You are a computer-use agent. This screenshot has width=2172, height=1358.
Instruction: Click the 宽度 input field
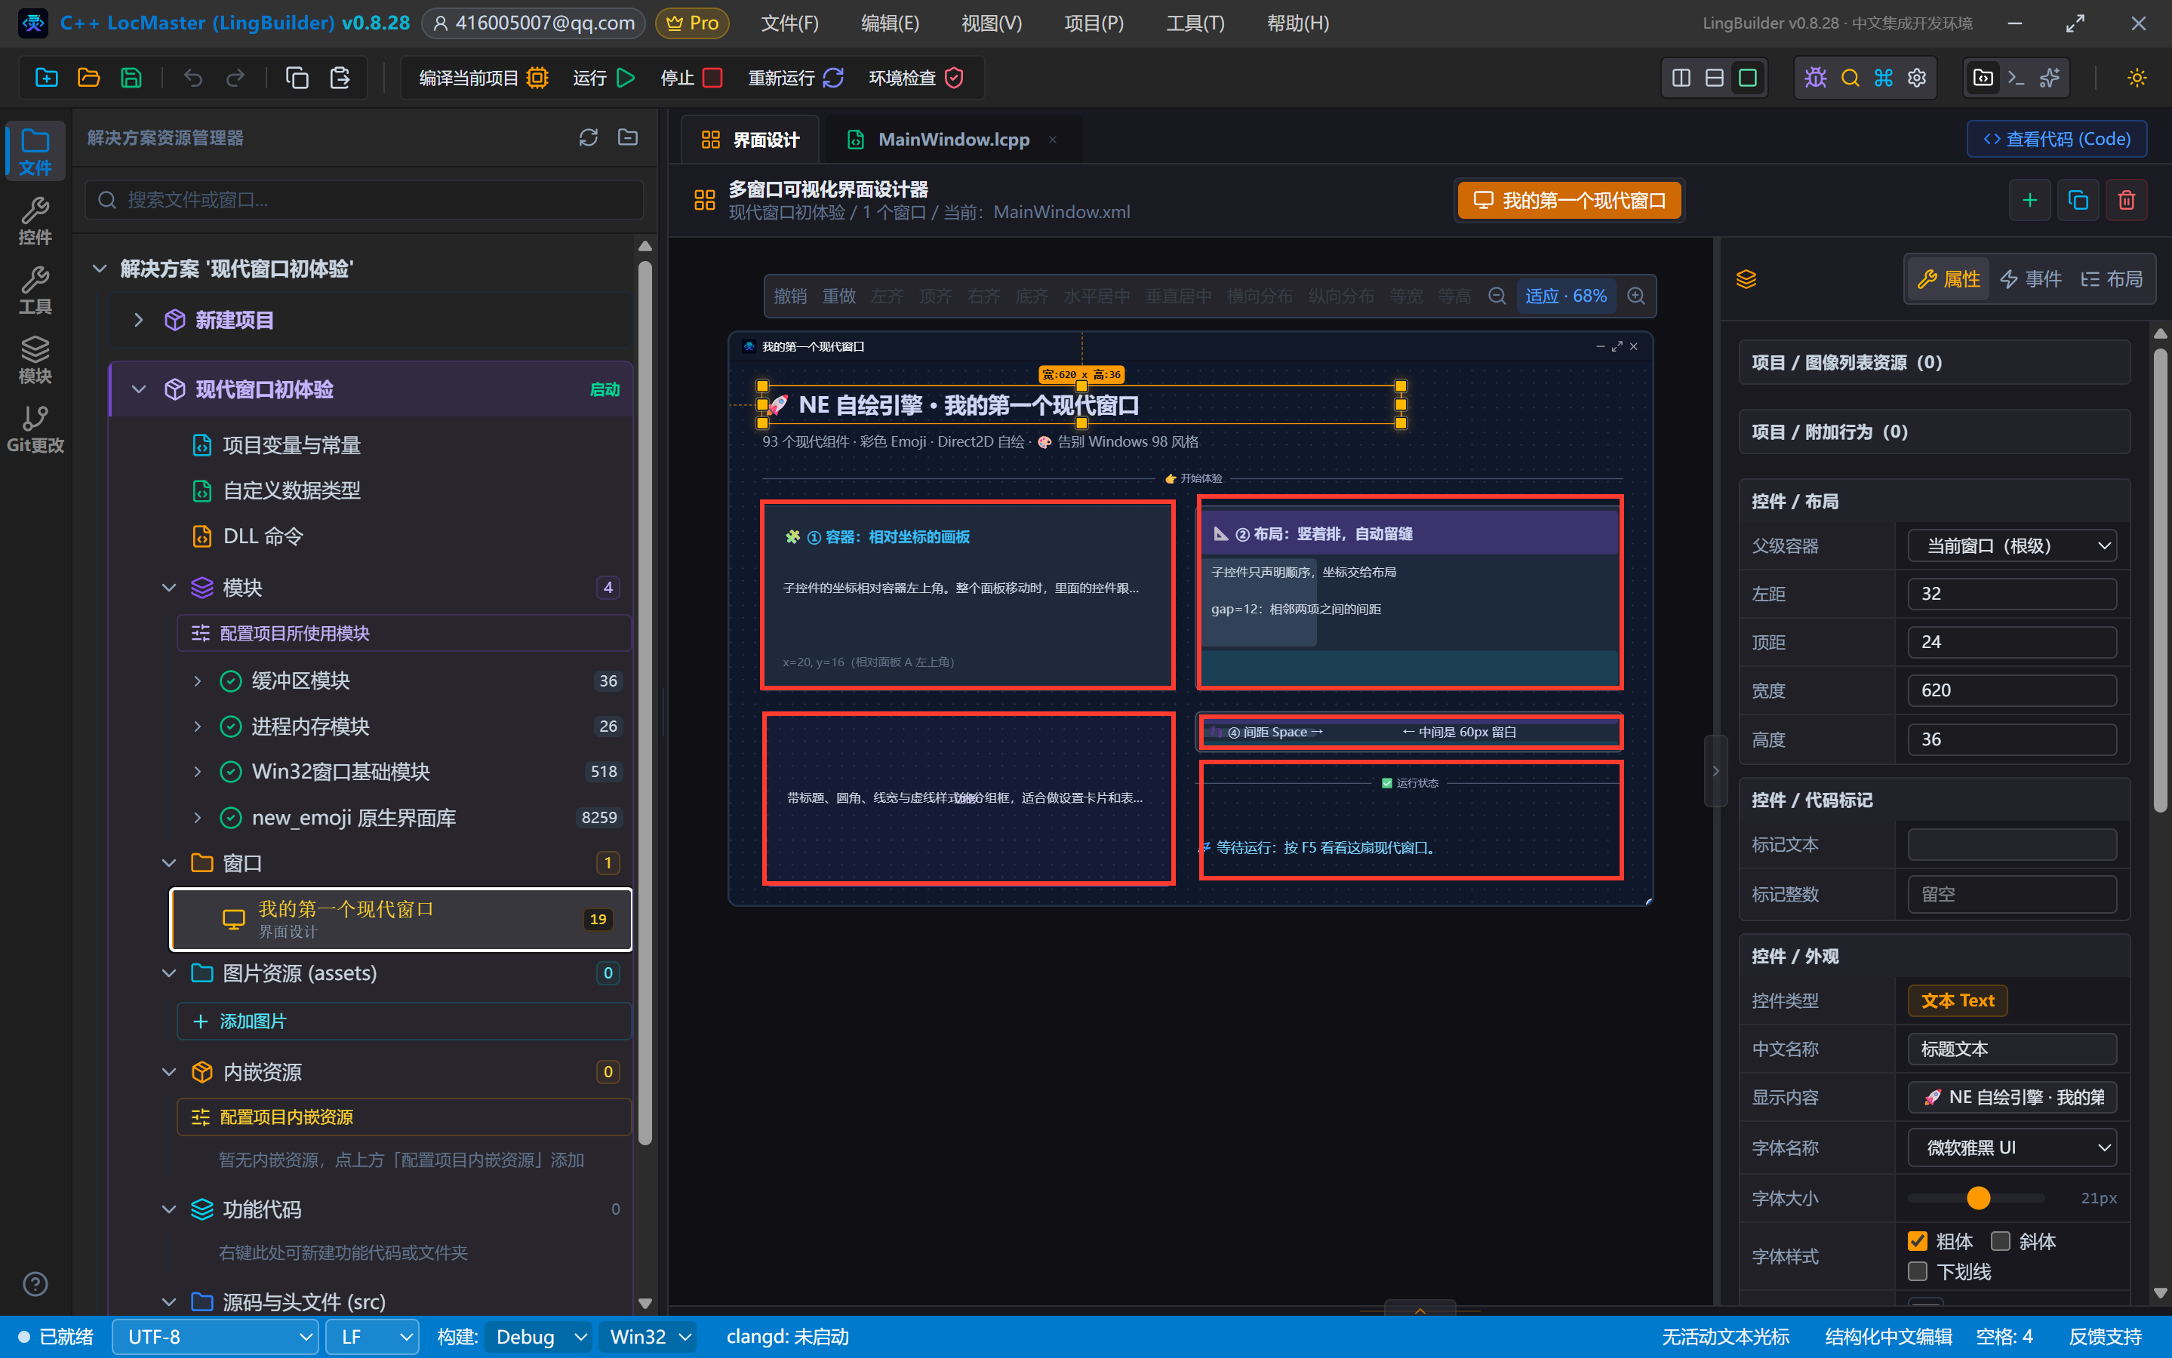(x=2011, y=690)
